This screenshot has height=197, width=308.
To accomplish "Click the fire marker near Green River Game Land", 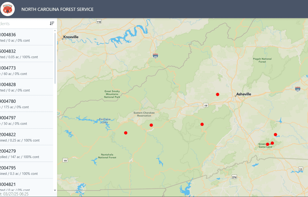I will coord(267,144).
